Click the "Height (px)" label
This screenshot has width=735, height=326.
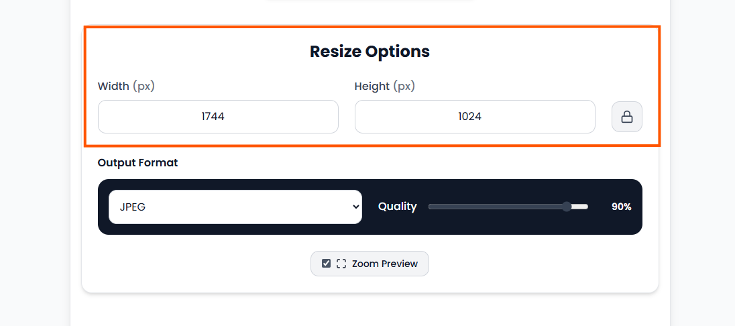coord(384,86)
